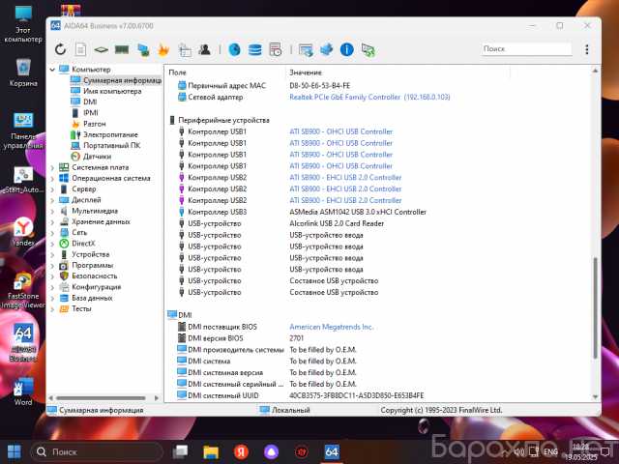Viewport: 619px width, 464px height.
Task: Switch to AIDA64 taskbar icon
Action: [x=332, y=451]
